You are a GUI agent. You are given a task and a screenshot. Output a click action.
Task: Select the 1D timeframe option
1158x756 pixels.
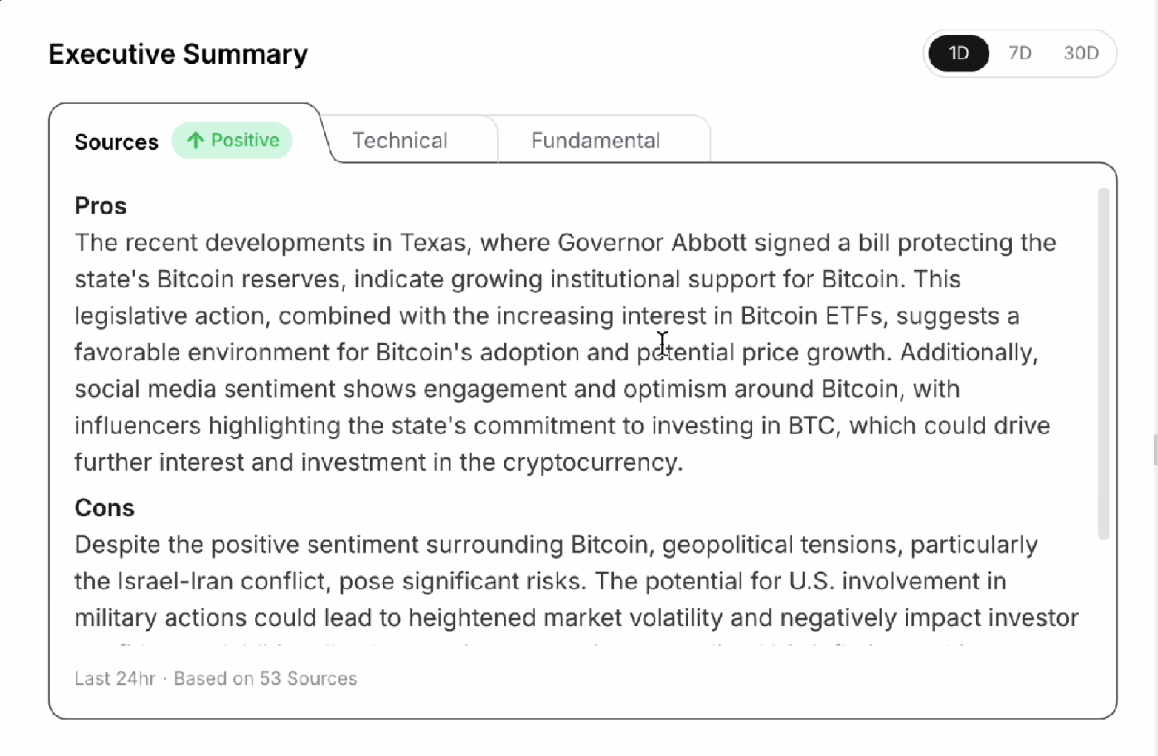tap(959, 53)
